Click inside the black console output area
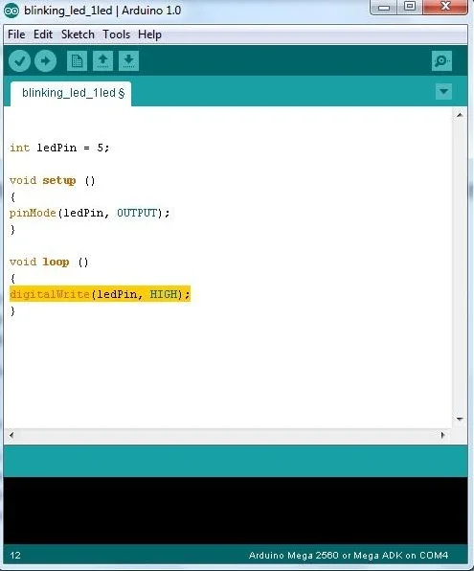This screenshot has width=474, height=571. [236, 511]
